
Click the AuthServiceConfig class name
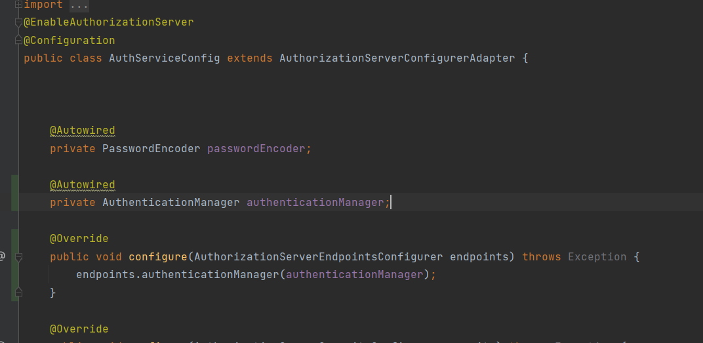[164, 58]
